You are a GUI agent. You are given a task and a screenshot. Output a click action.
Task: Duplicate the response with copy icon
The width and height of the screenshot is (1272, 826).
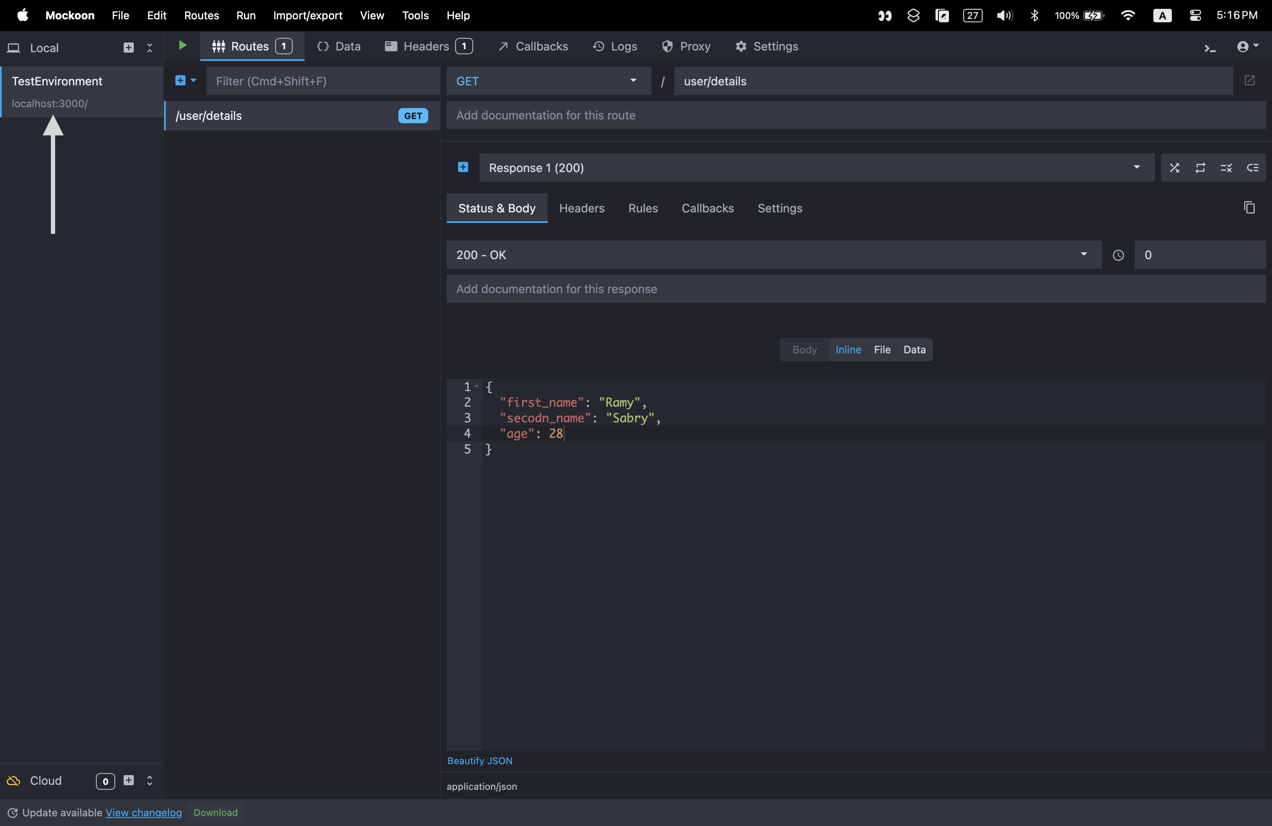pos(1249,207)
